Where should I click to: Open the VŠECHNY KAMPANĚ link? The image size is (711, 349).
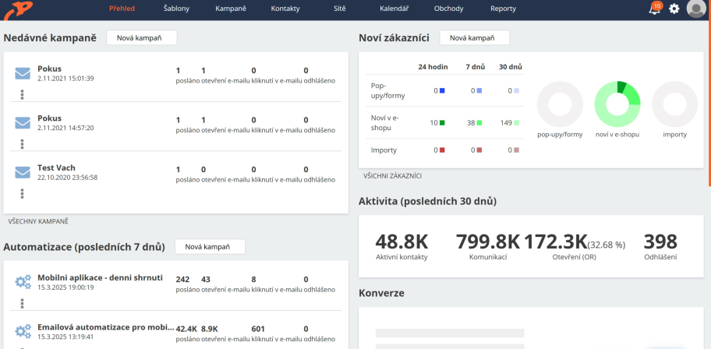(x=38, y=221)
